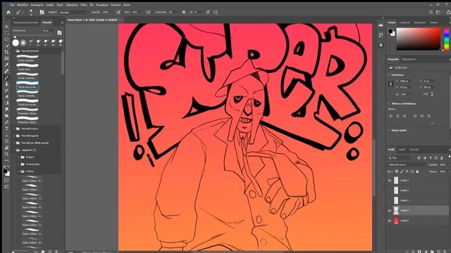
Task: Select the Crop tool
Action: [x=6, y=52]
